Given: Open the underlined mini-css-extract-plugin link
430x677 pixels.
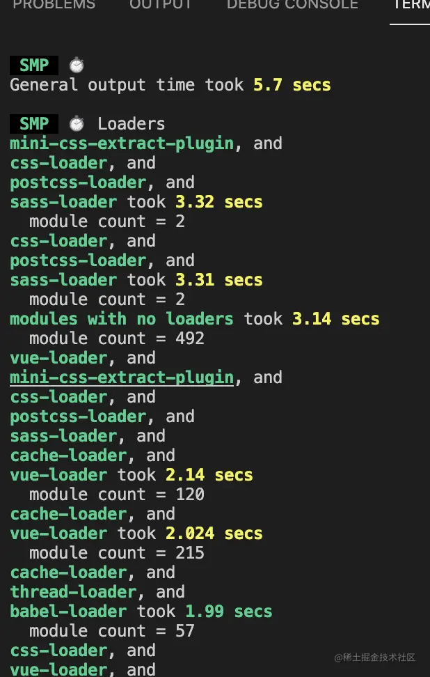Looking at the screenshot, I should pyautogui.click(x=122, y=378).
